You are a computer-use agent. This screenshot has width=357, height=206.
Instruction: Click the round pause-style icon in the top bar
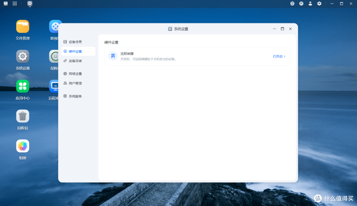301,3
